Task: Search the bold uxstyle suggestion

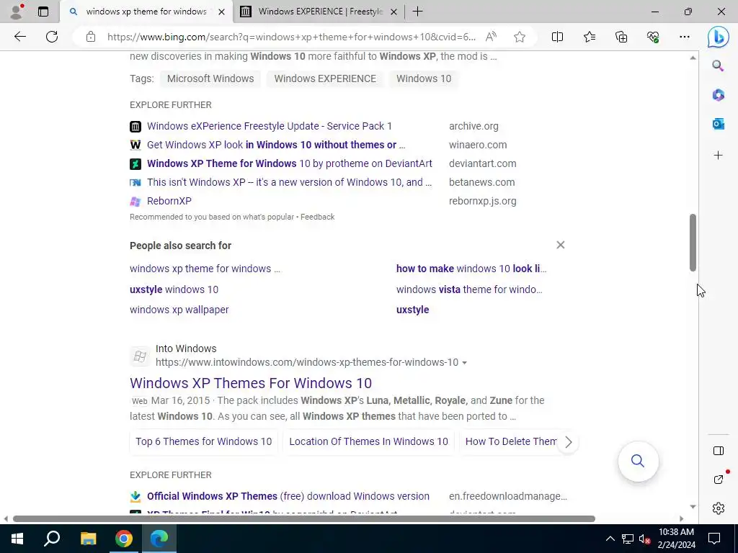Action: (x=413, y=310)
